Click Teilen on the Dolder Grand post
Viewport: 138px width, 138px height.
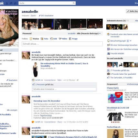(x=59, y=80)
